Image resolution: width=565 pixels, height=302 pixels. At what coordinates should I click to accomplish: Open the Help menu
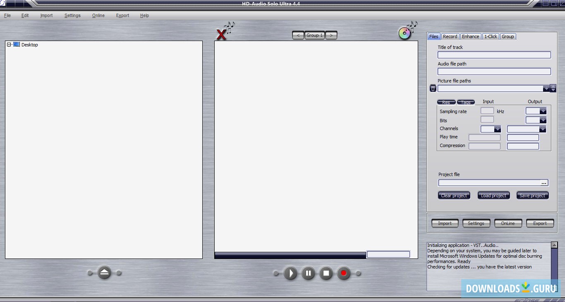point(144,15)
